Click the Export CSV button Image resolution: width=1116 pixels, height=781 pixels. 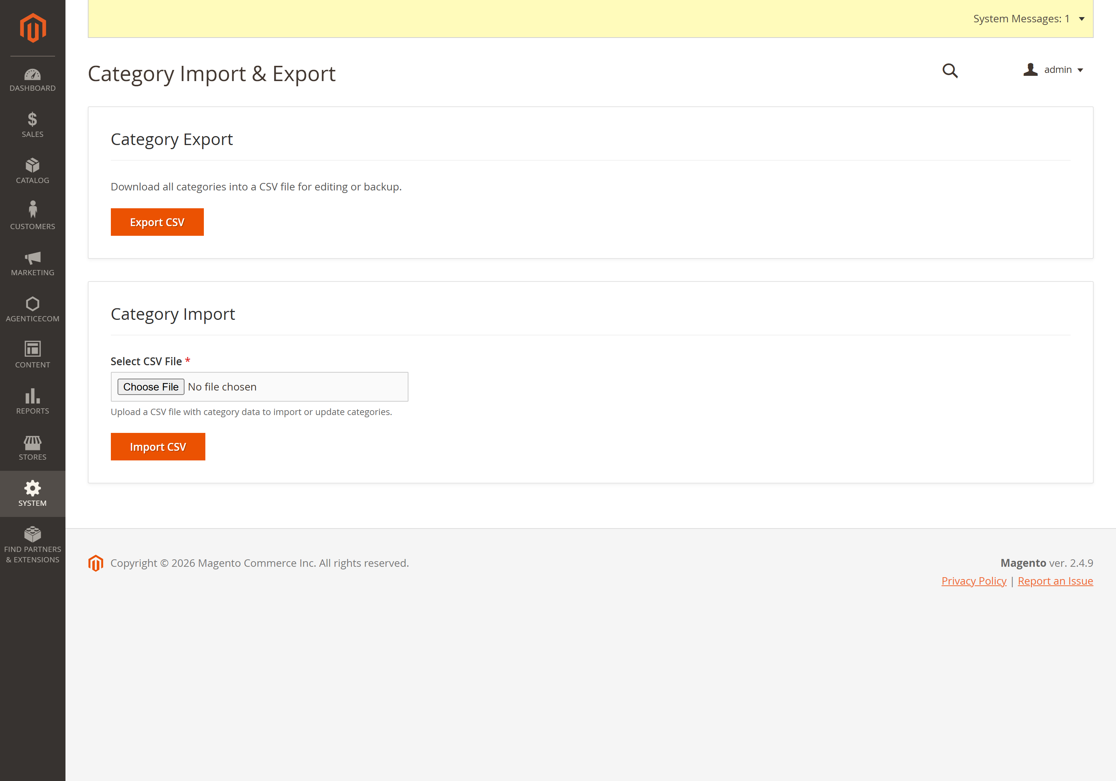click(157, 222)
